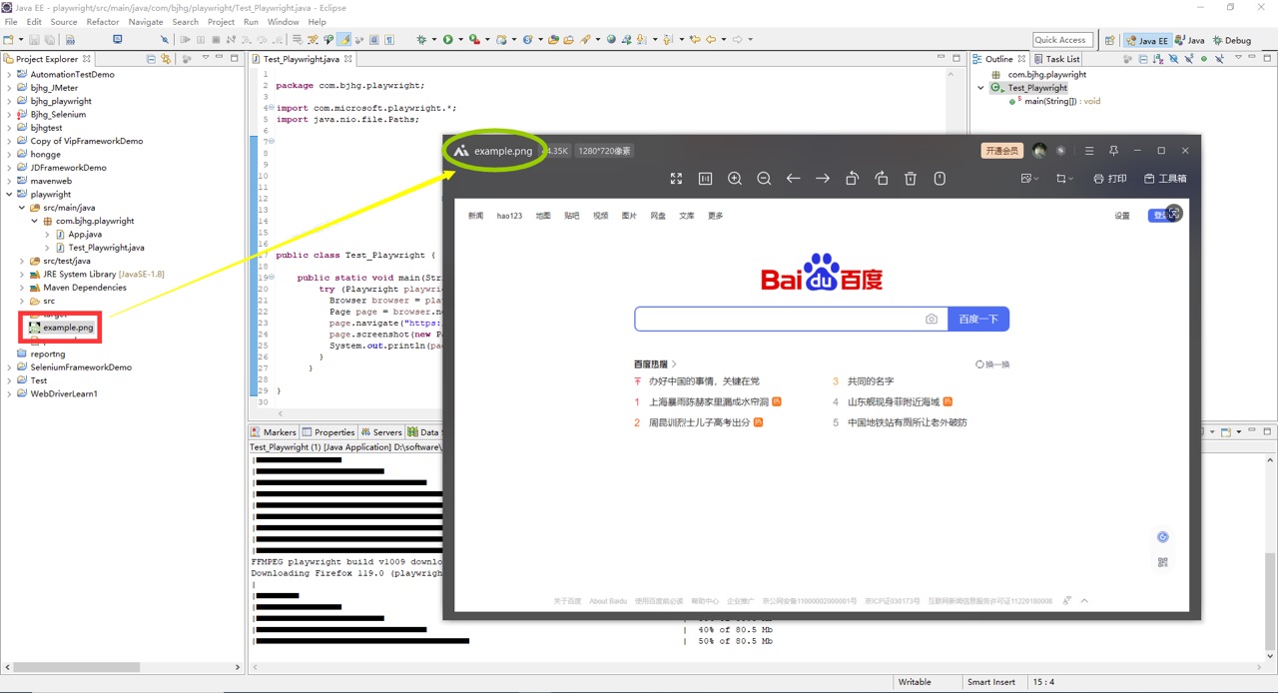1278x693 pixels.
Task: Rotate image counterclockwise in viewer
Action: click(852, 179)
